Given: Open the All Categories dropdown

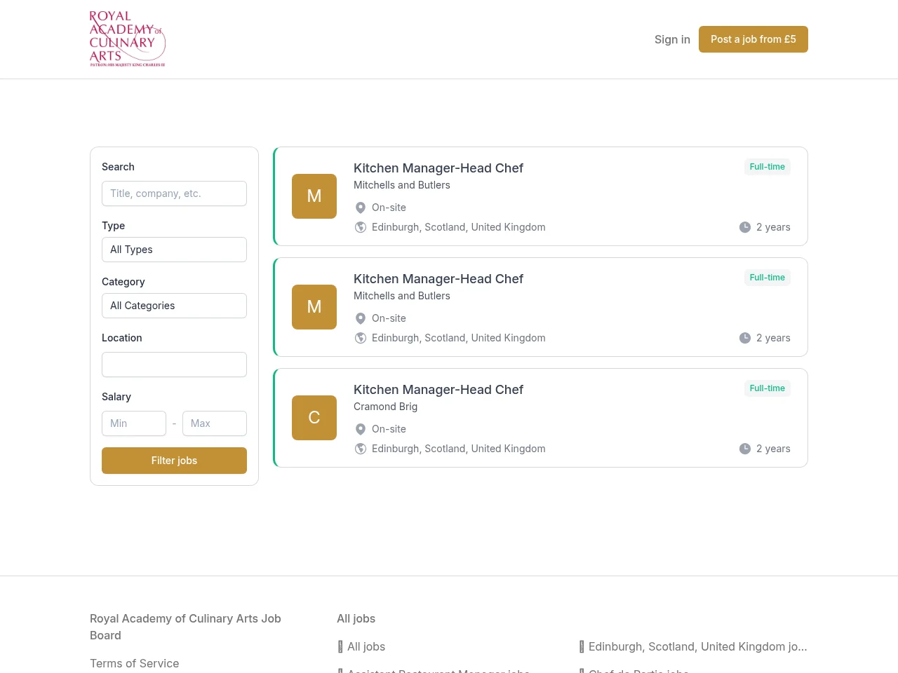Looking at the screenshot, I should click(174, 306).
